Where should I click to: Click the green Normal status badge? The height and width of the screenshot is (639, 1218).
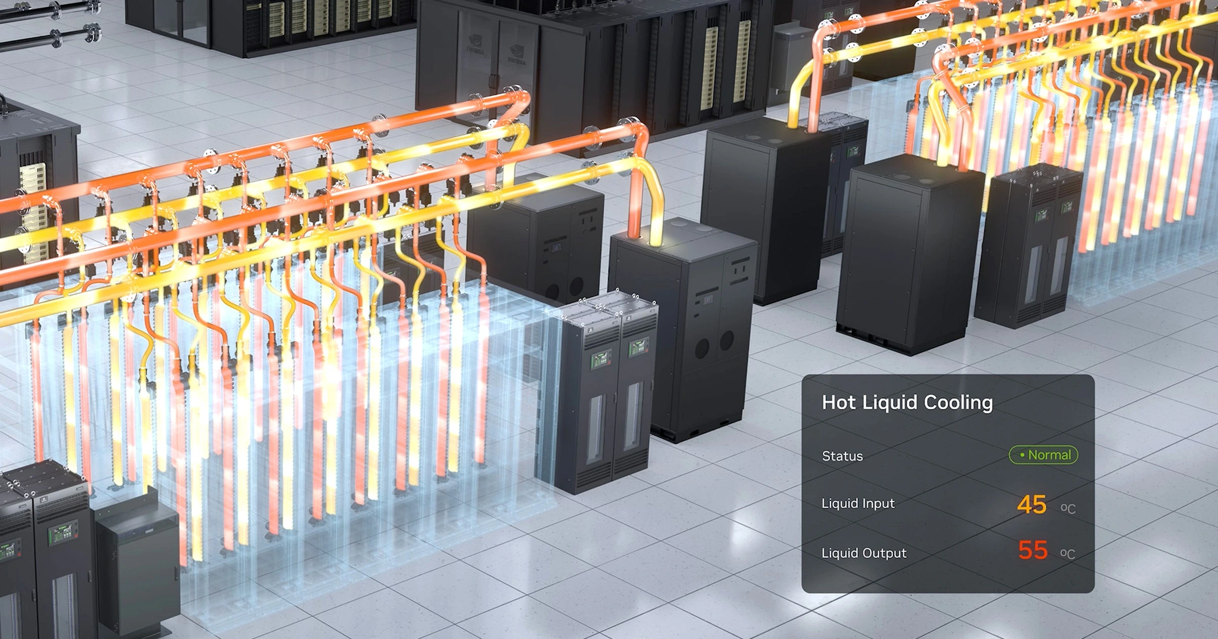click(x=1043, y=455)
